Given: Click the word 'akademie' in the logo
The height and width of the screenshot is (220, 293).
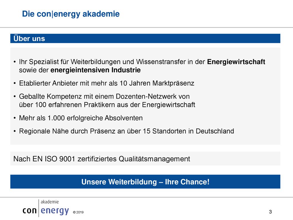Looking at the screenshot, I should point(50,202).
